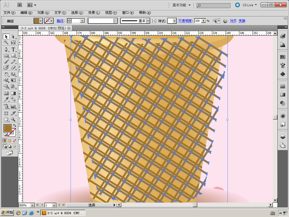Pick the Paintbrush tool

tap(6, 61)
